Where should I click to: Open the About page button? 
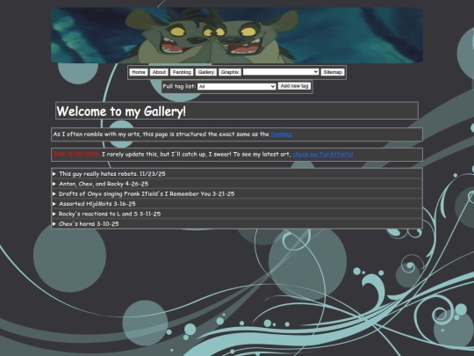(x=159, y=72)
